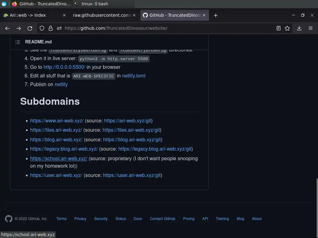
Task: Click python3 -m http.server 5500 code
Action: pyautogui.click(x=114, y=59)
